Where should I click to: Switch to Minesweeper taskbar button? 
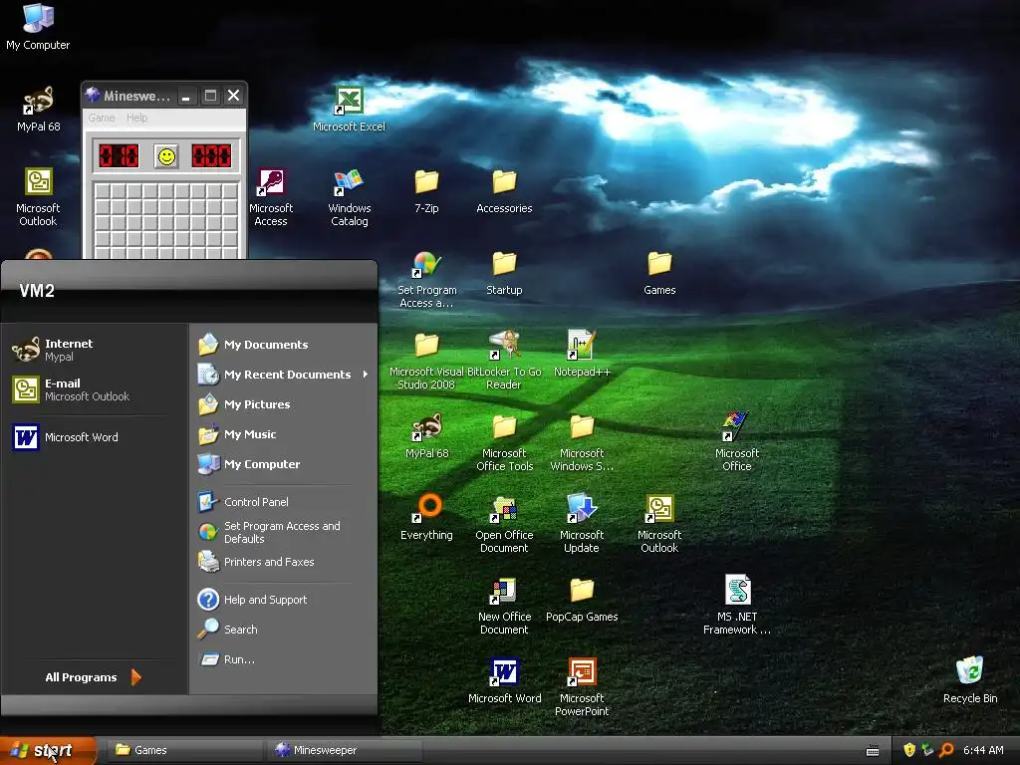coord(345,750)
